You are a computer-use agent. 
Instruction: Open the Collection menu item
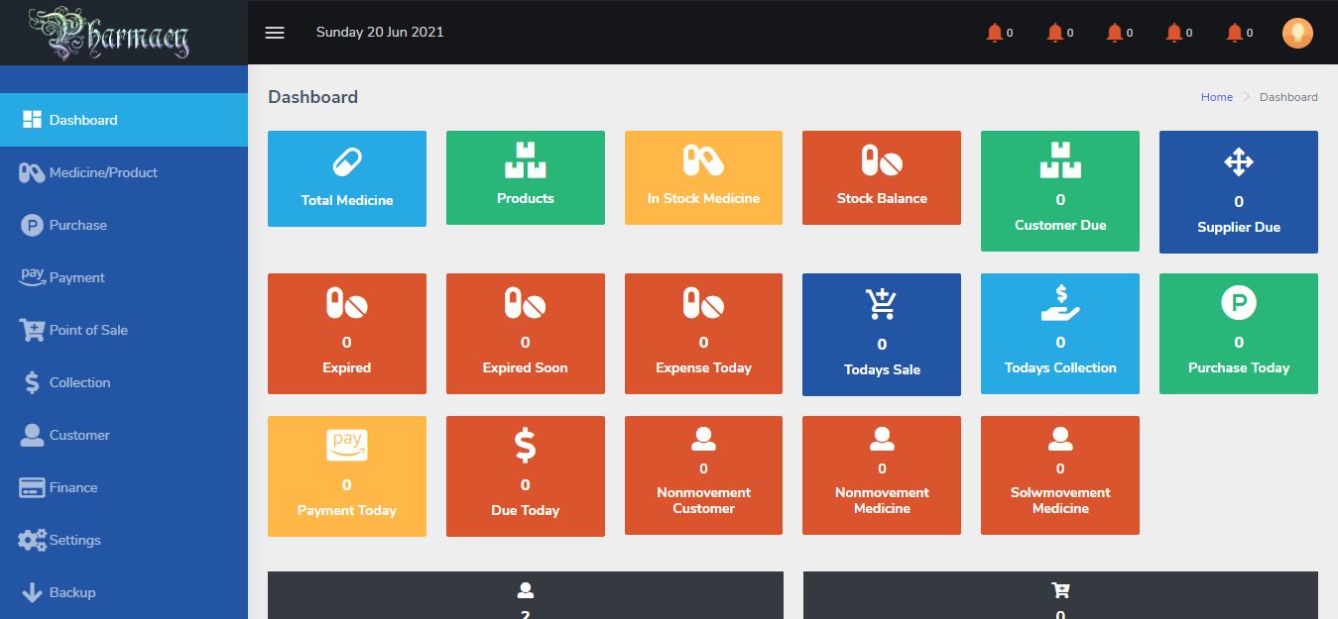click(x=124, y=382)
